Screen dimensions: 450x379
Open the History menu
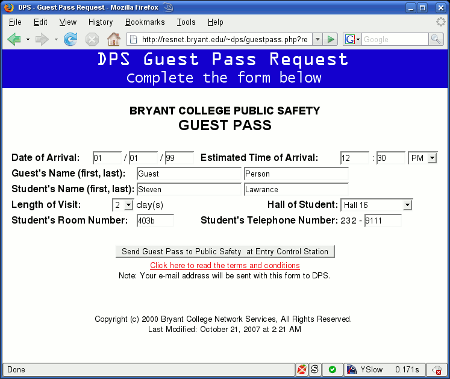(101, 22)
